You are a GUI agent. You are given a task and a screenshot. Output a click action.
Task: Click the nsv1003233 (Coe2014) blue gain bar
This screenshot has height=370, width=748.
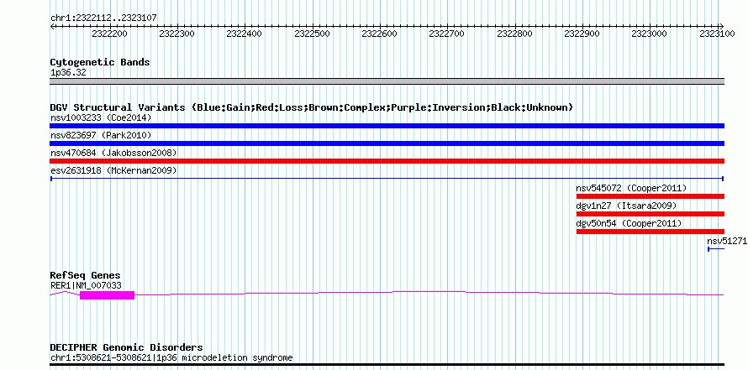pos(387,126)
